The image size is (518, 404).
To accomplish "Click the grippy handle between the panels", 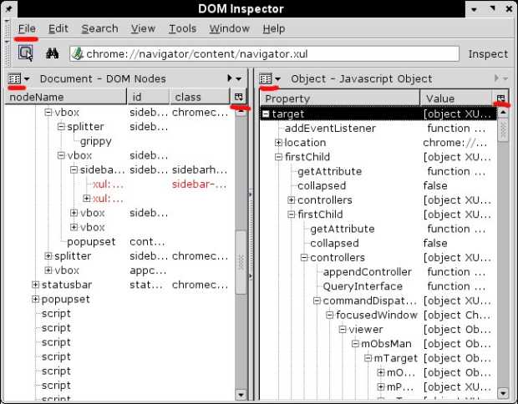I will [x=251, y=235].
